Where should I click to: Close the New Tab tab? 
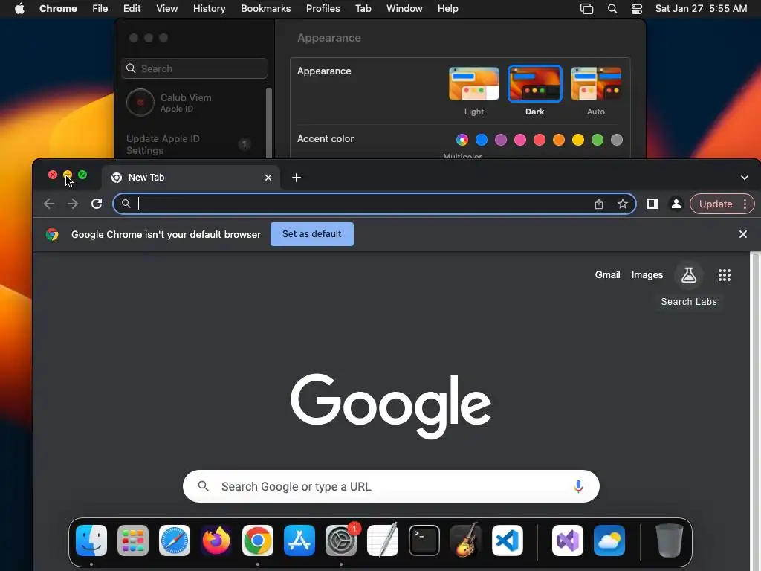coord(268,178)
